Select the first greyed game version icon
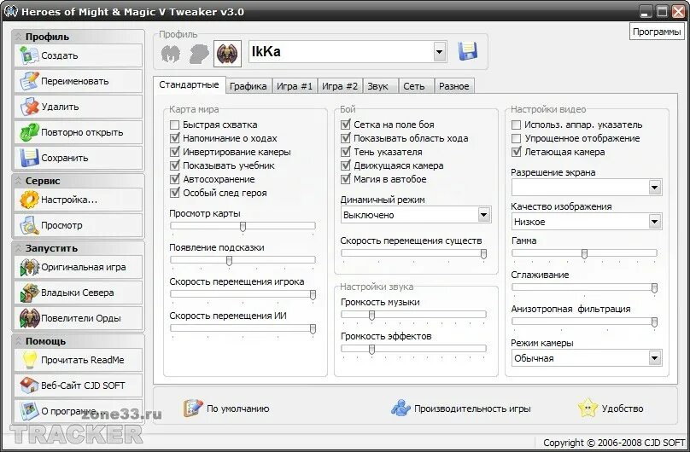This screenshot has height=452, width=690. (171, 54)
